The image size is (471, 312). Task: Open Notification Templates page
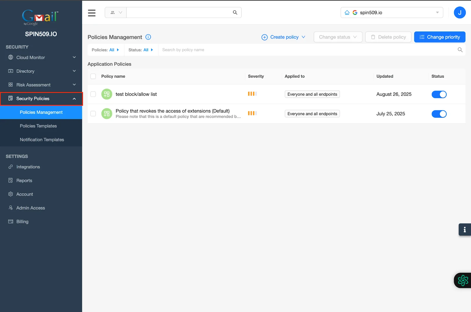tap(42, 140)
